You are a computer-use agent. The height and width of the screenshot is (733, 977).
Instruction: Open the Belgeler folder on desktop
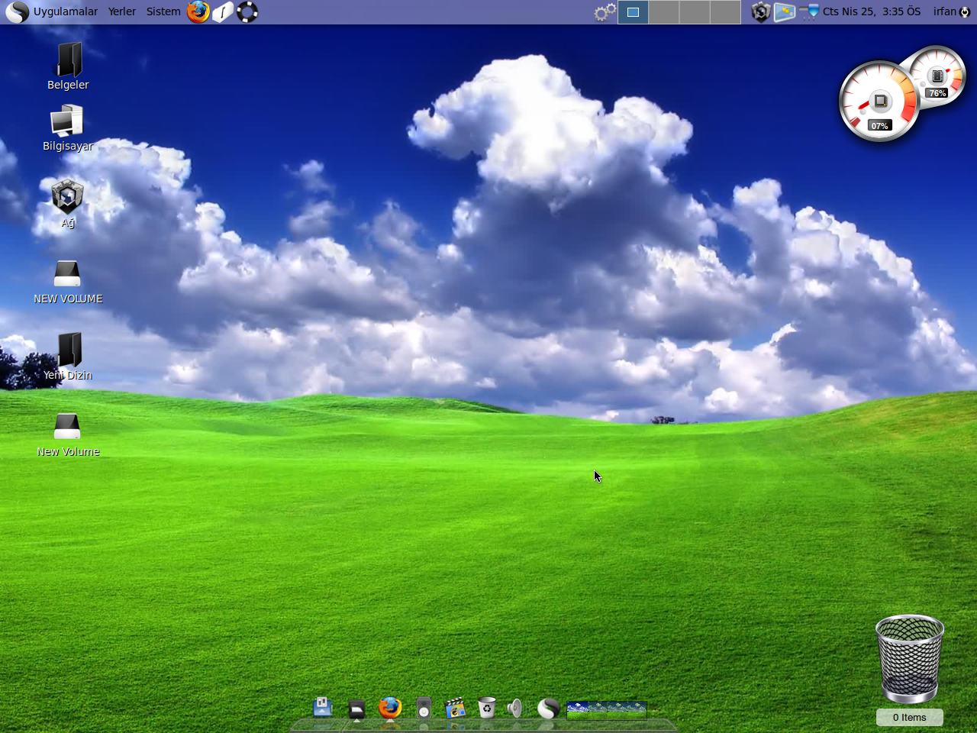click(68, 61)
